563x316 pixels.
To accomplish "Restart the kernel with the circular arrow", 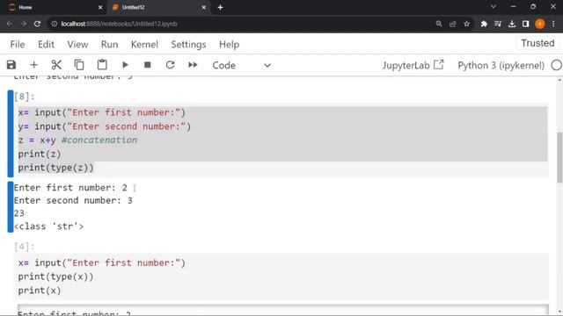I will 170,65.
